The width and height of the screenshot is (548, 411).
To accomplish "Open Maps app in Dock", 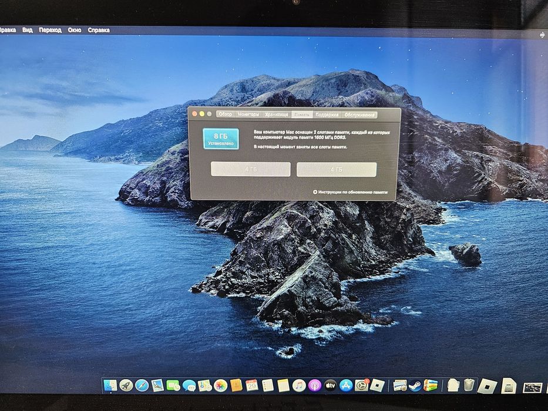I will click(x=205, y=386).
